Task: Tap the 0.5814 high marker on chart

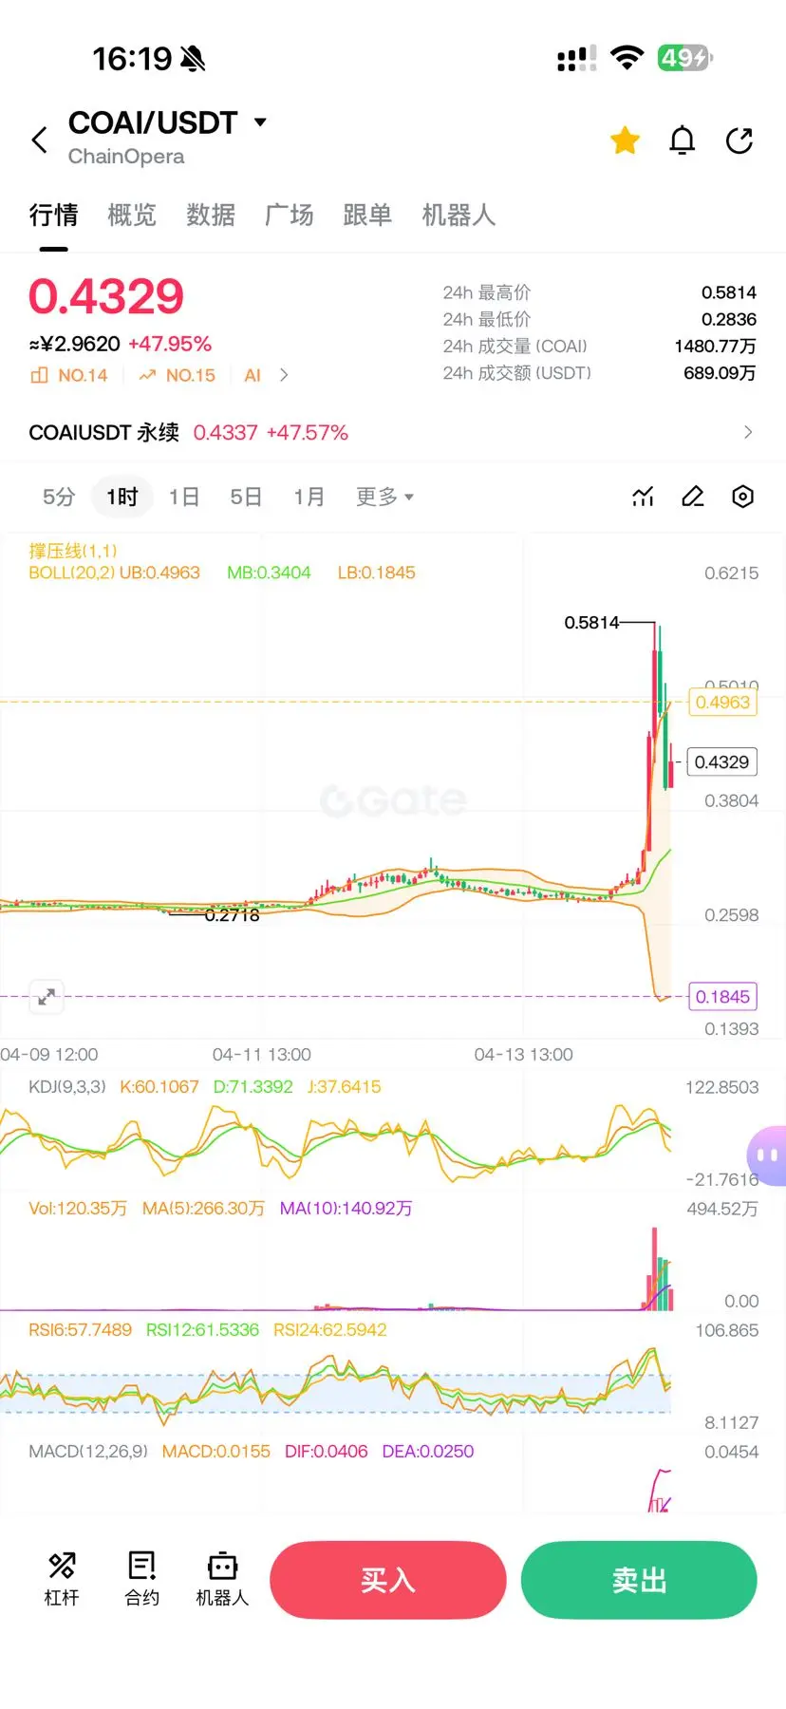Action: click(591, 623)
